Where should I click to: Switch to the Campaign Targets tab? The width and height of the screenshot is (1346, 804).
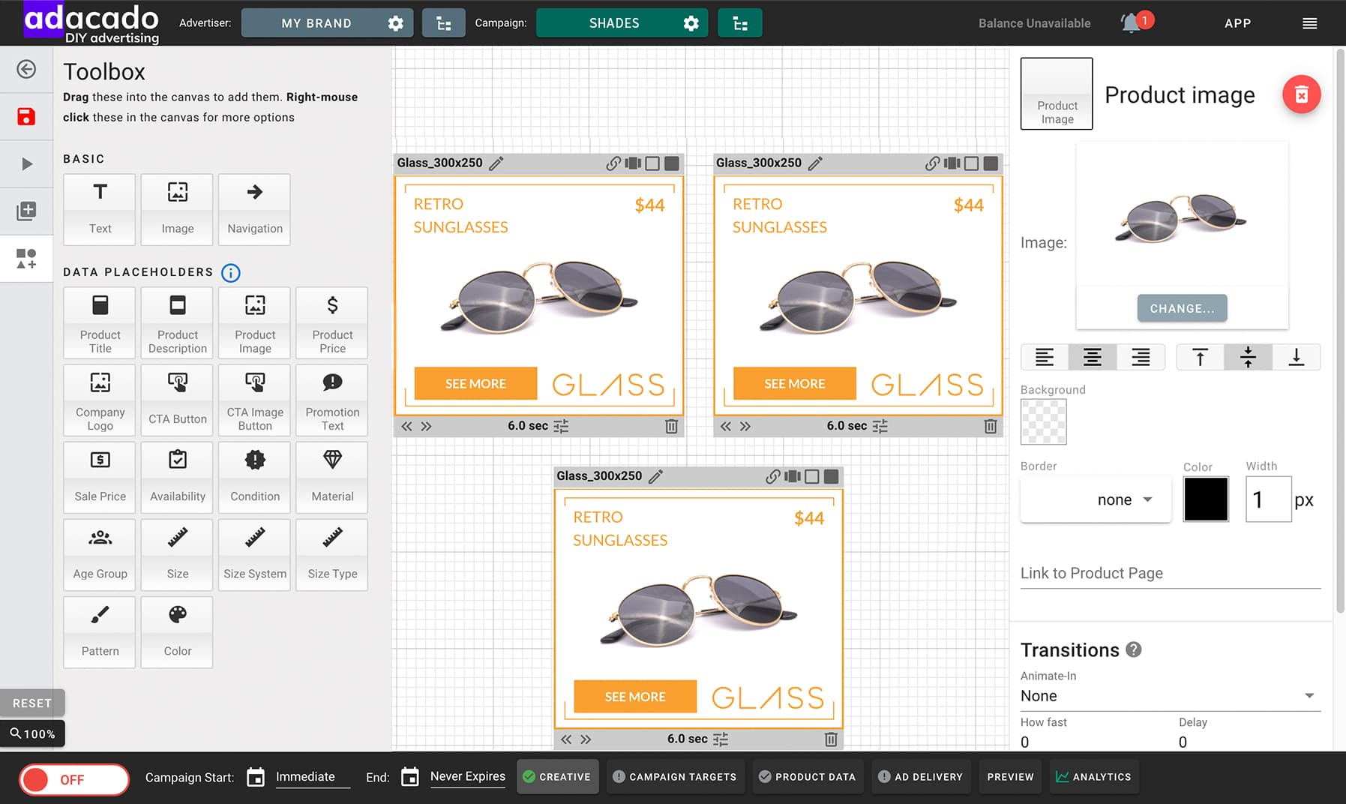tap(674, 777)
